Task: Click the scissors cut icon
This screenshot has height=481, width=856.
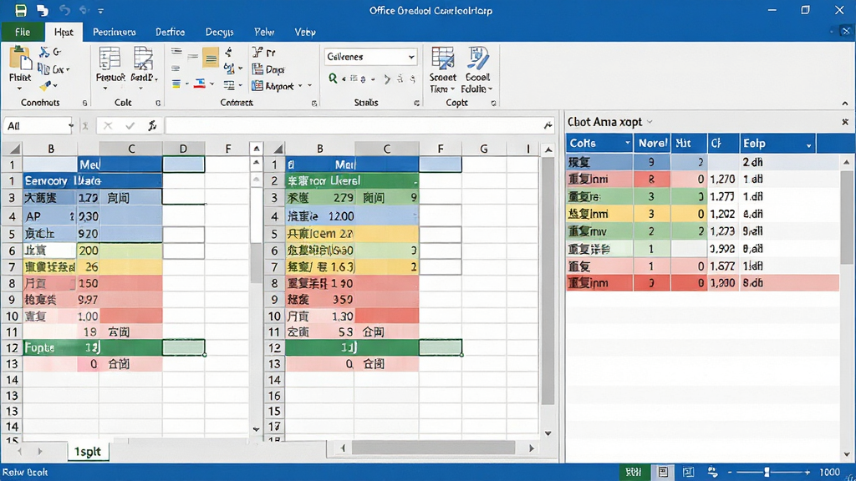Action: point(44,52)
